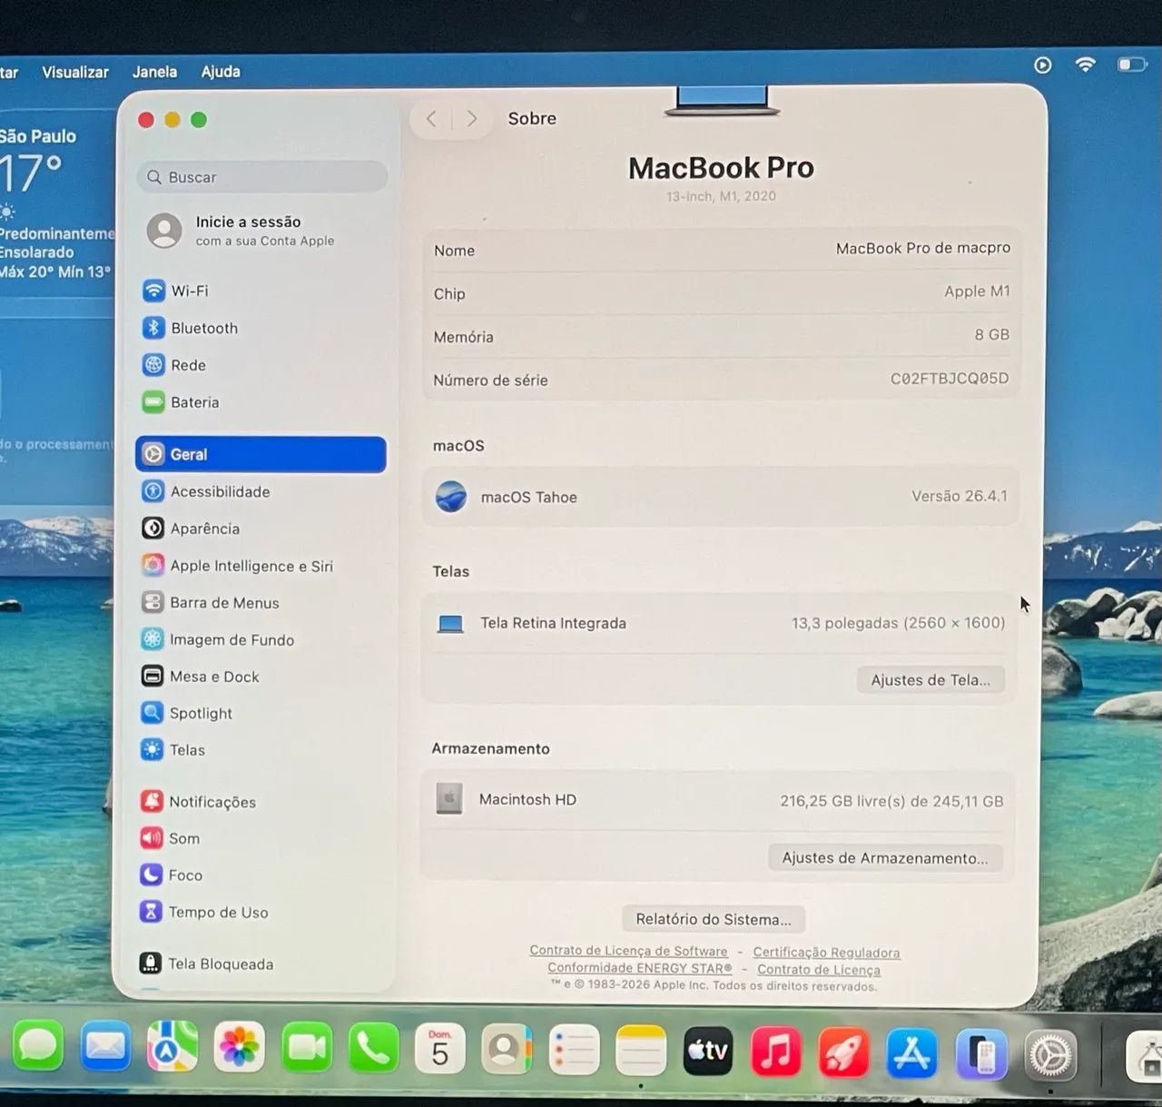Image resolution: width=1162 pixels, height=1107 pixels.
Task: Launch FaceTime from the Dock
Action: click(307, 1049)
